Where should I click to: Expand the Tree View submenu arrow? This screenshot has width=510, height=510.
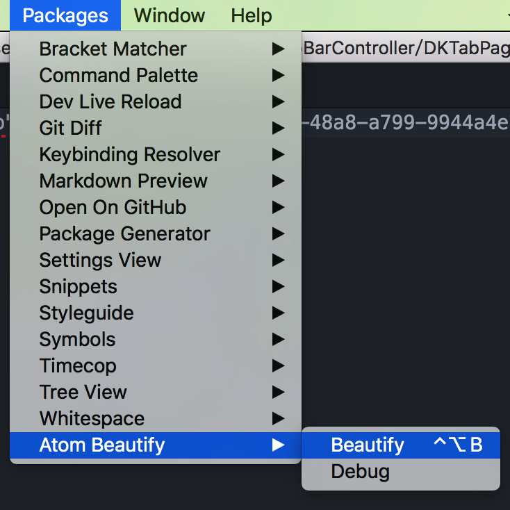[x=279, y=392]
